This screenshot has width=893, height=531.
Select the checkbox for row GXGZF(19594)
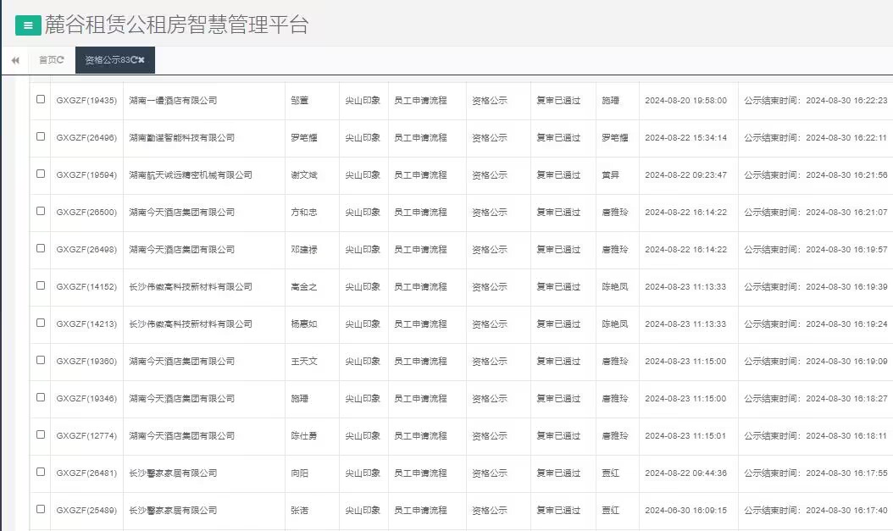point(40,174)
